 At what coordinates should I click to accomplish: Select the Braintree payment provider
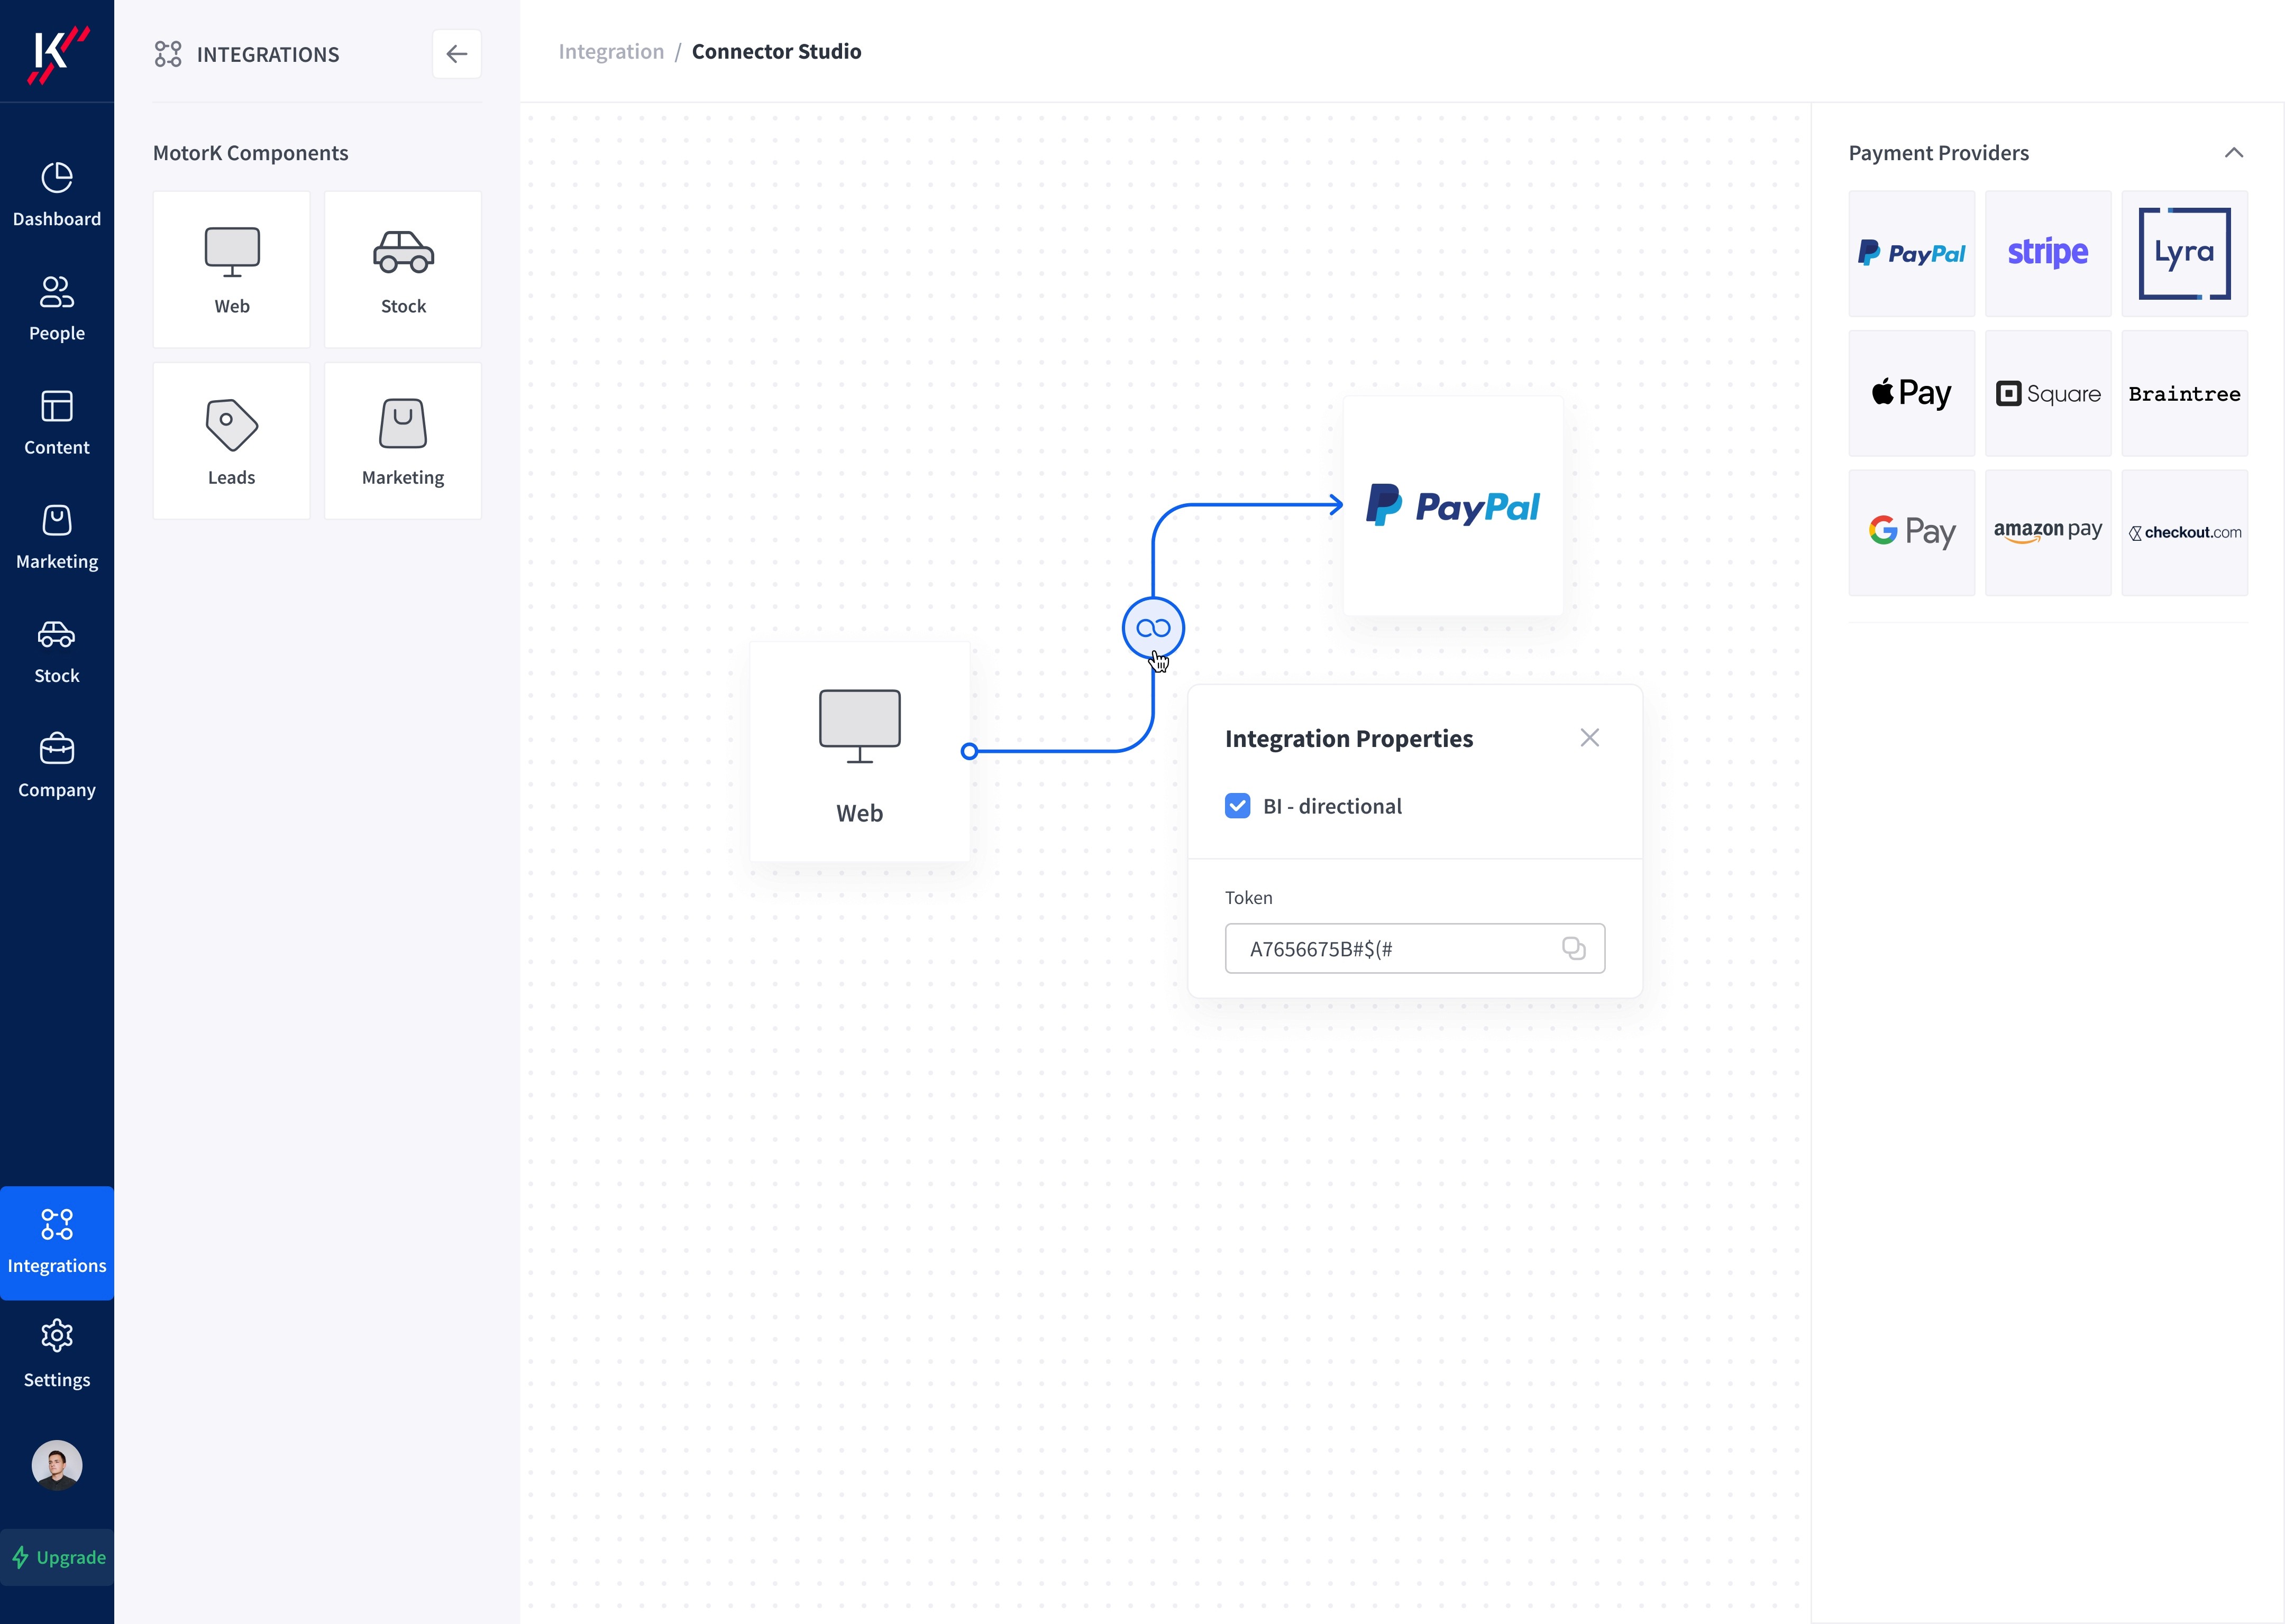click(x=2185, y=393)
